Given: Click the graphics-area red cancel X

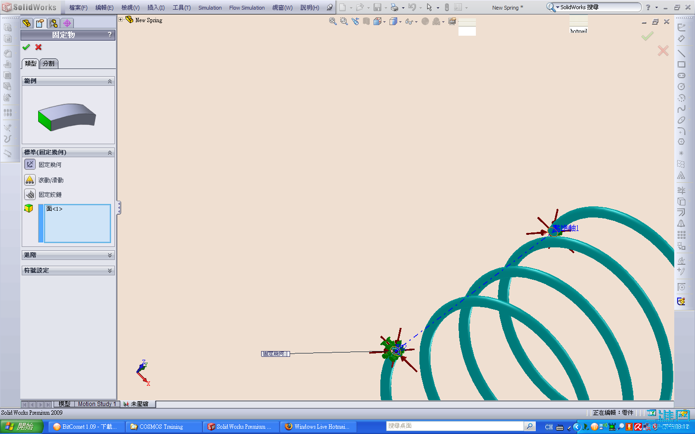Looking at the screenshot, I should click(x=663, y=51).
